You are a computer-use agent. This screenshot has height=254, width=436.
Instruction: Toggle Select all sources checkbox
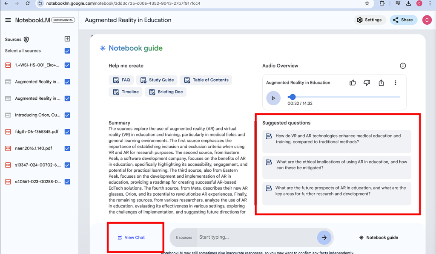(67, 51)
